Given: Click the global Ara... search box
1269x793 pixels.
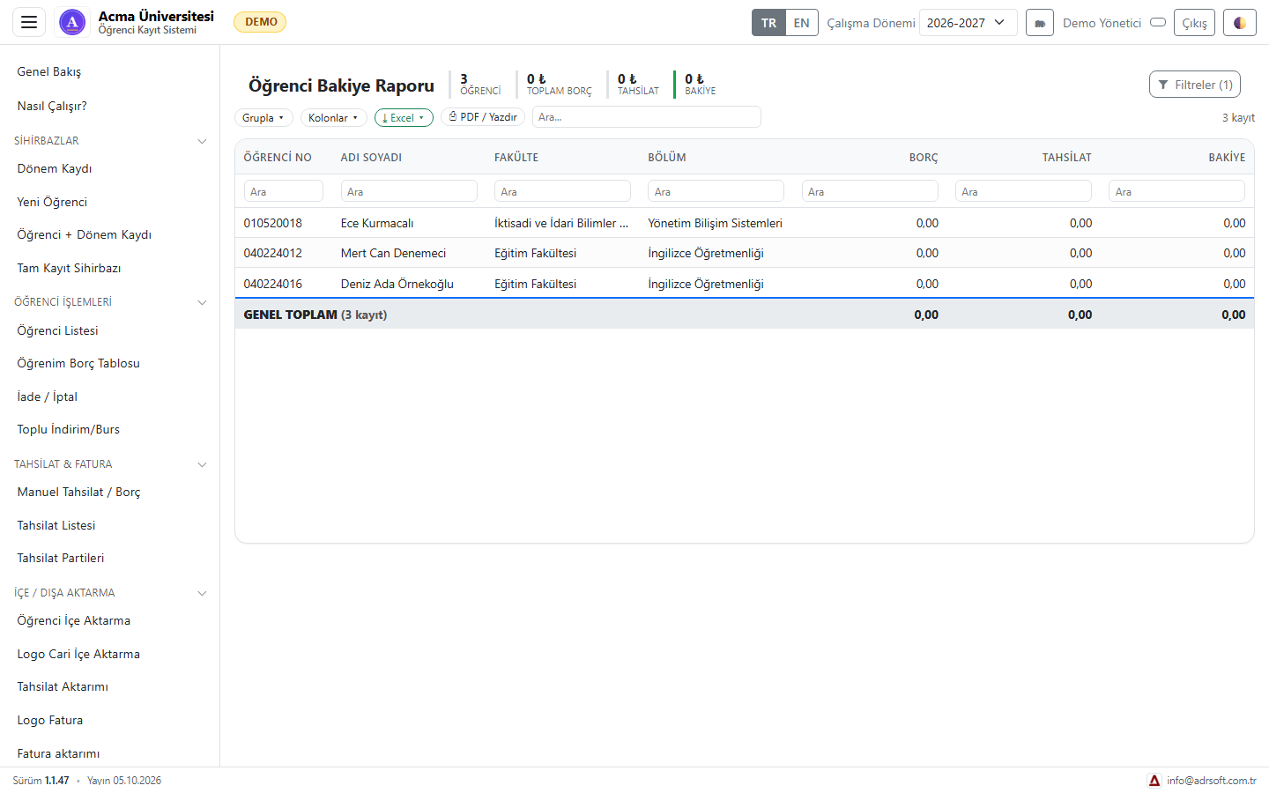Looking at the screenshot, I should coord(647,116).
